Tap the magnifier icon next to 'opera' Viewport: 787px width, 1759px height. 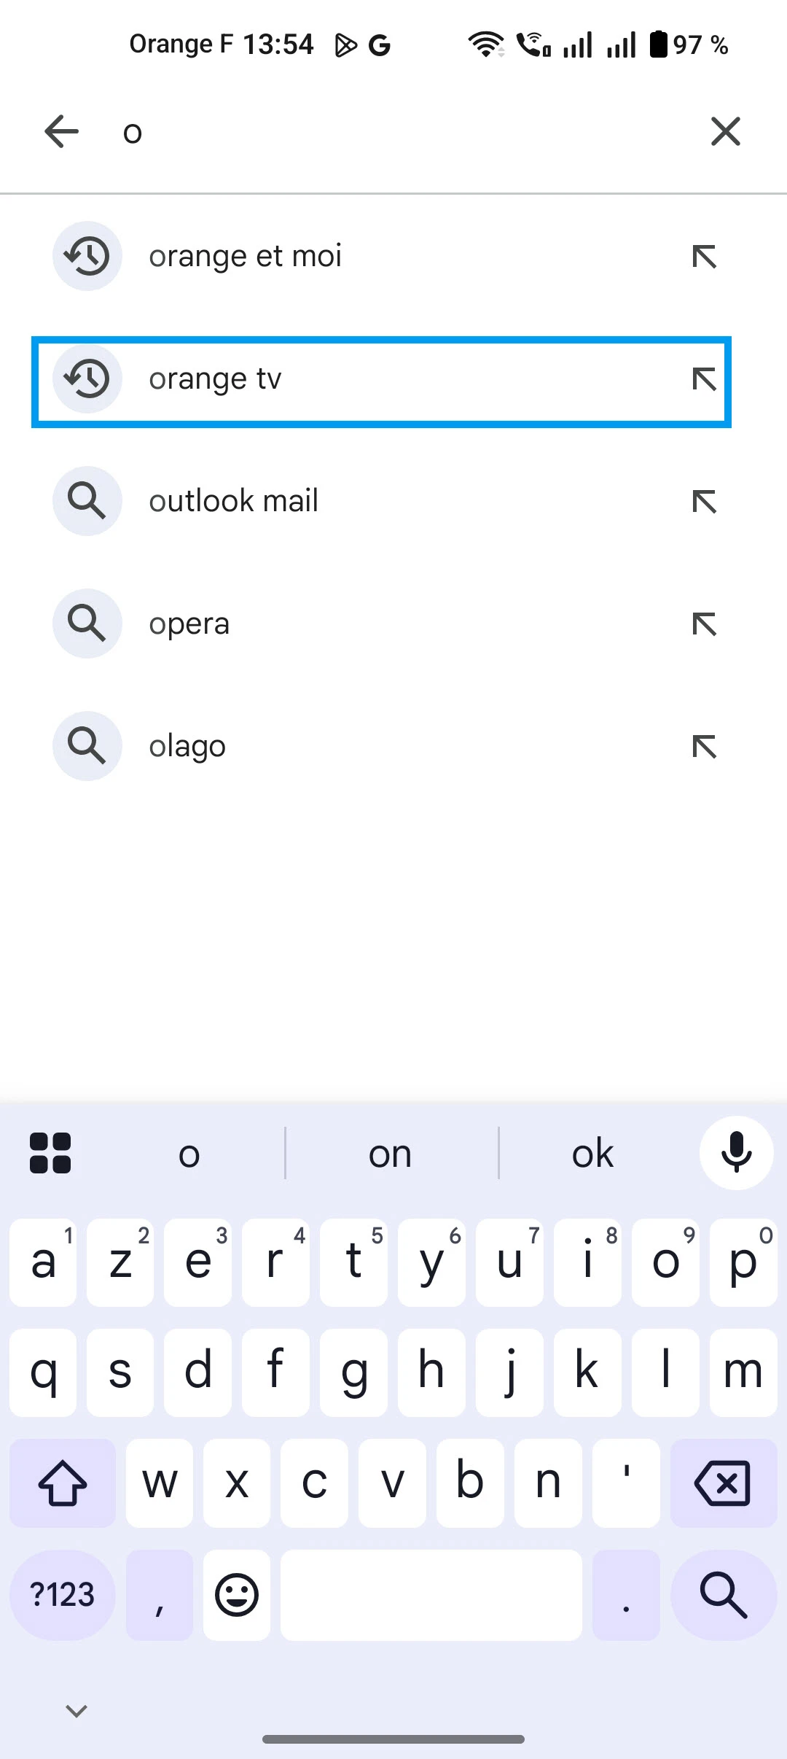pyautogui.click(x=87, y=624)
